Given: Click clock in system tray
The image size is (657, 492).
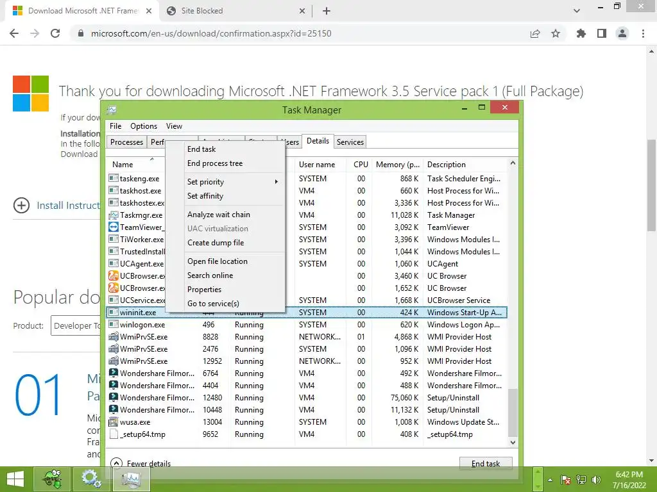Looking at the screenshot, I should point(629,480).
